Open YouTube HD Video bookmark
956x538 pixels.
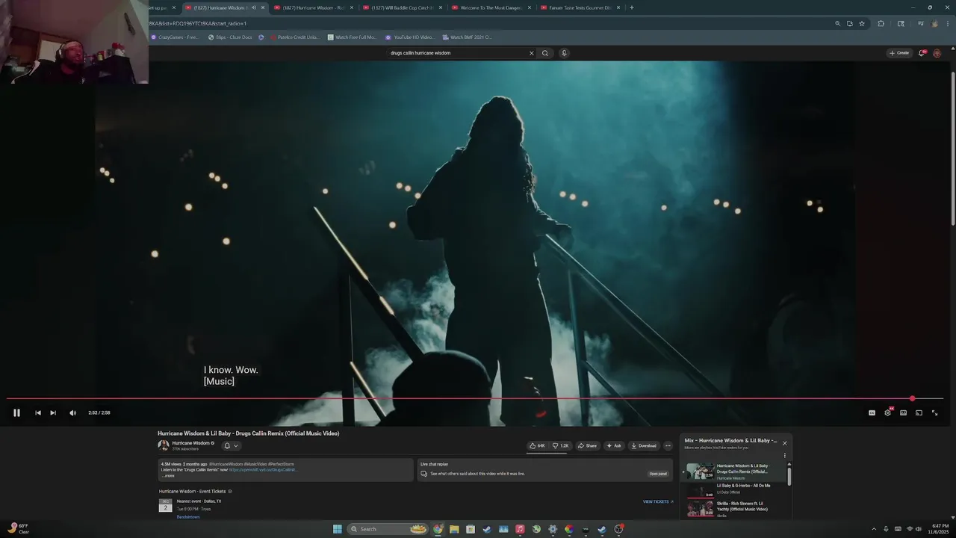pyautogui.click(x=409, y=37)
